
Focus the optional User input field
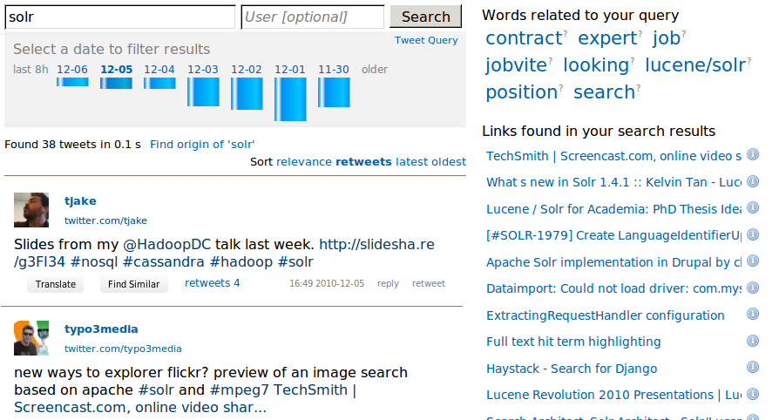point(313,17)
